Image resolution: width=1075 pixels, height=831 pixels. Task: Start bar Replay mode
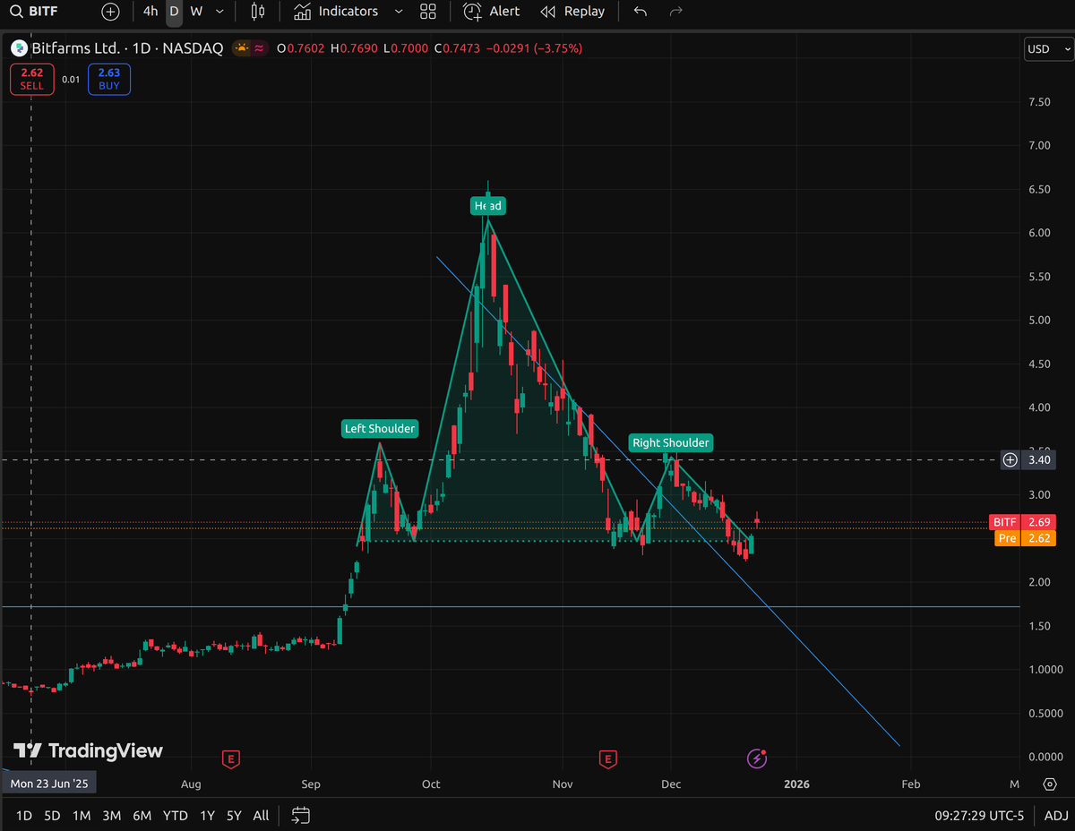572,12
